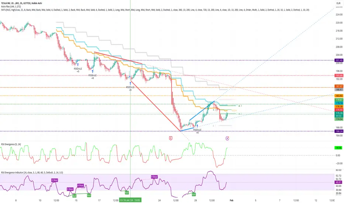Click the Feb label on time axis
Viewport: 344px width, 203px height.
231,200
